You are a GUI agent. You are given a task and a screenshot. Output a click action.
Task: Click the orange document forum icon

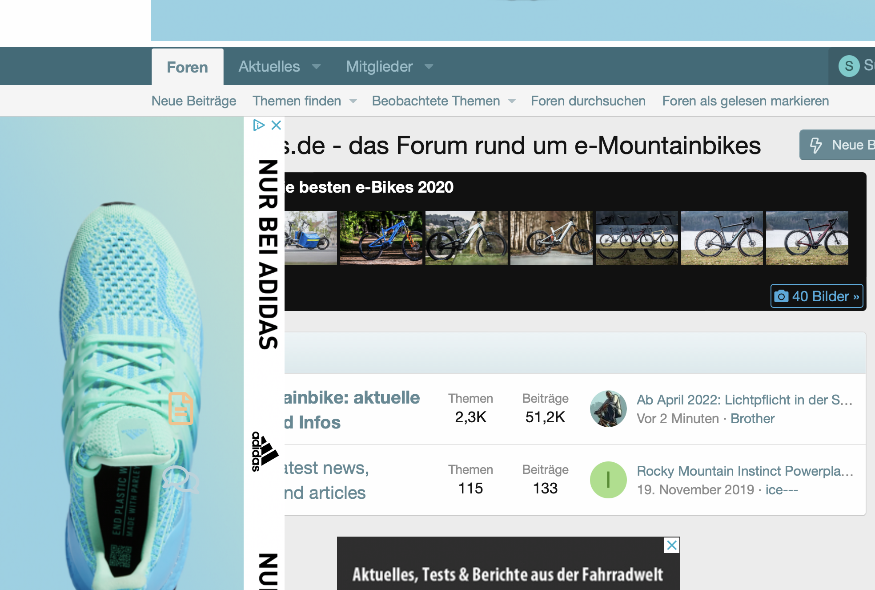pyautogui.click(x=181, y=408)
